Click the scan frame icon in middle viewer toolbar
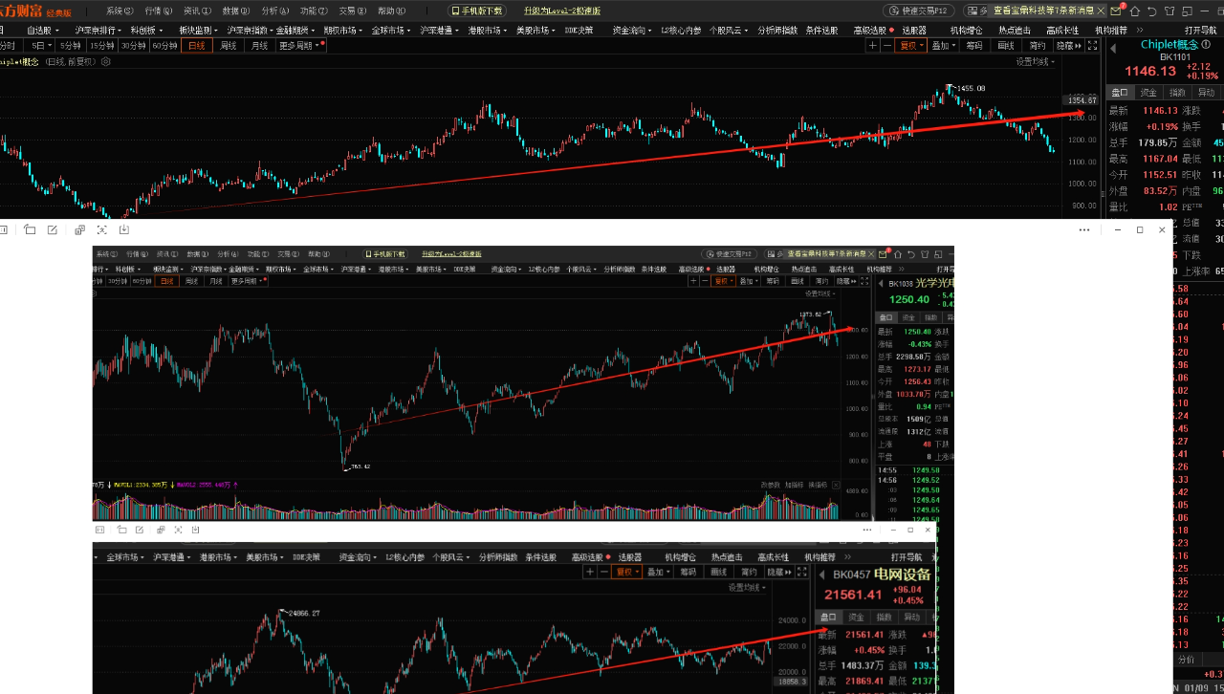The width and height of the screenshot is (1224, 694). (102, 229)
